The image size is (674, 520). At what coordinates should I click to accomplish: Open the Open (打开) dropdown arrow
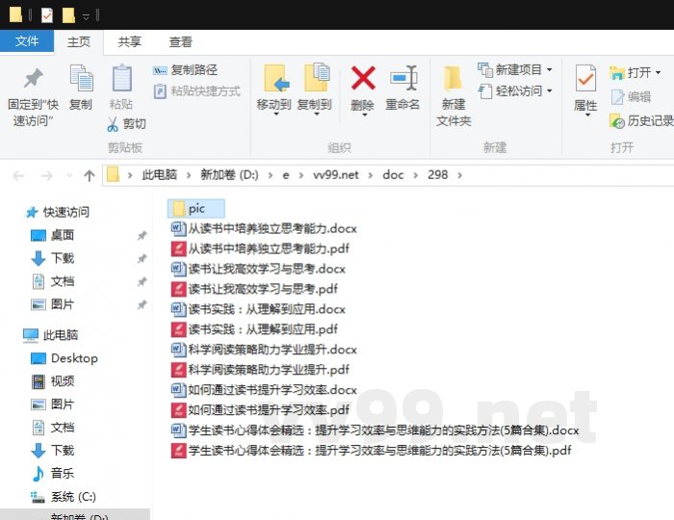click(658, 72)
